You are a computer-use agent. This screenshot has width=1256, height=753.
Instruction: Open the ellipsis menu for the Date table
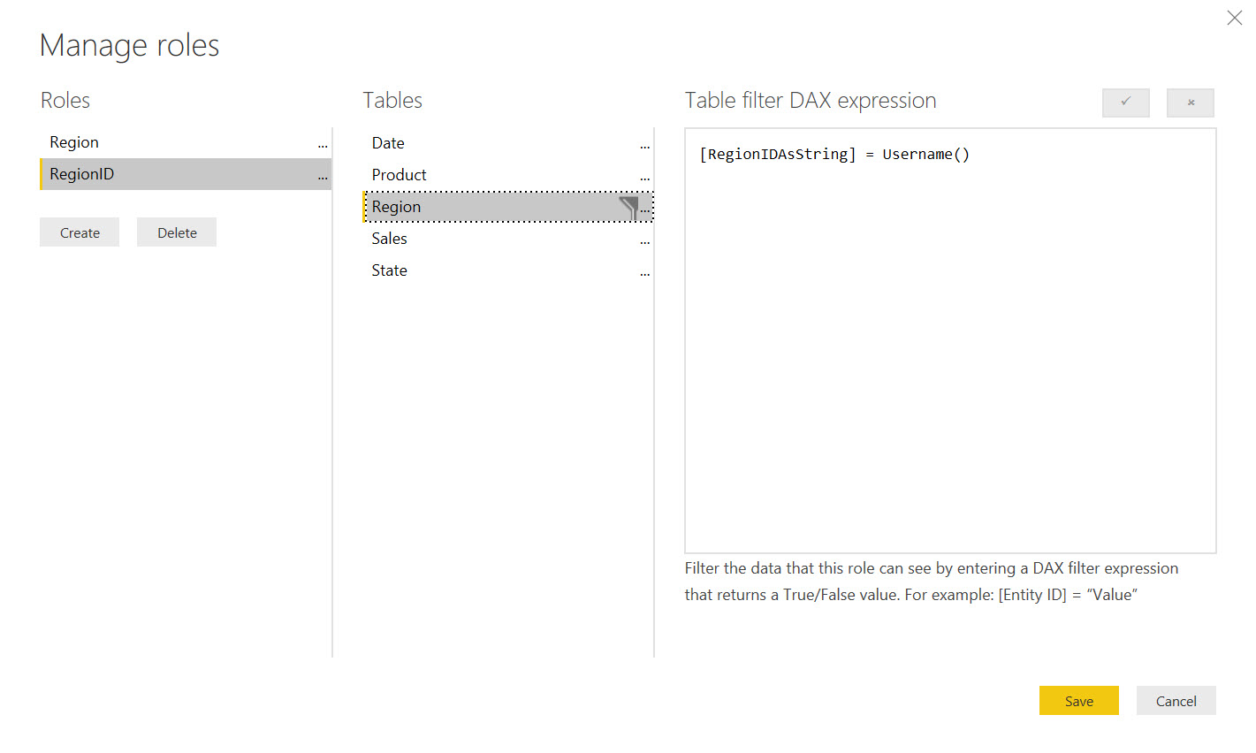(644, 146)
